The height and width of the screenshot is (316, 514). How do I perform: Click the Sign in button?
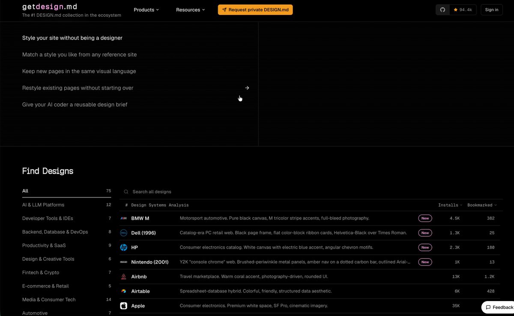492,10
